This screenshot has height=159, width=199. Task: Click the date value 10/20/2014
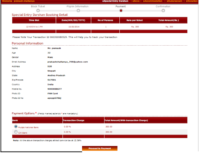pyautogui.click(x=74, y=27)
